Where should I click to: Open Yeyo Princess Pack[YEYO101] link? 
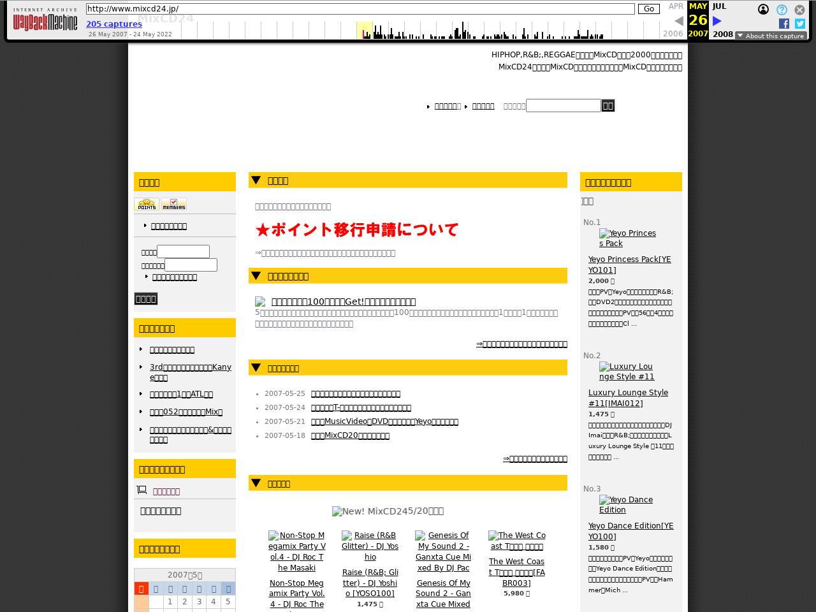coord(630,265)
